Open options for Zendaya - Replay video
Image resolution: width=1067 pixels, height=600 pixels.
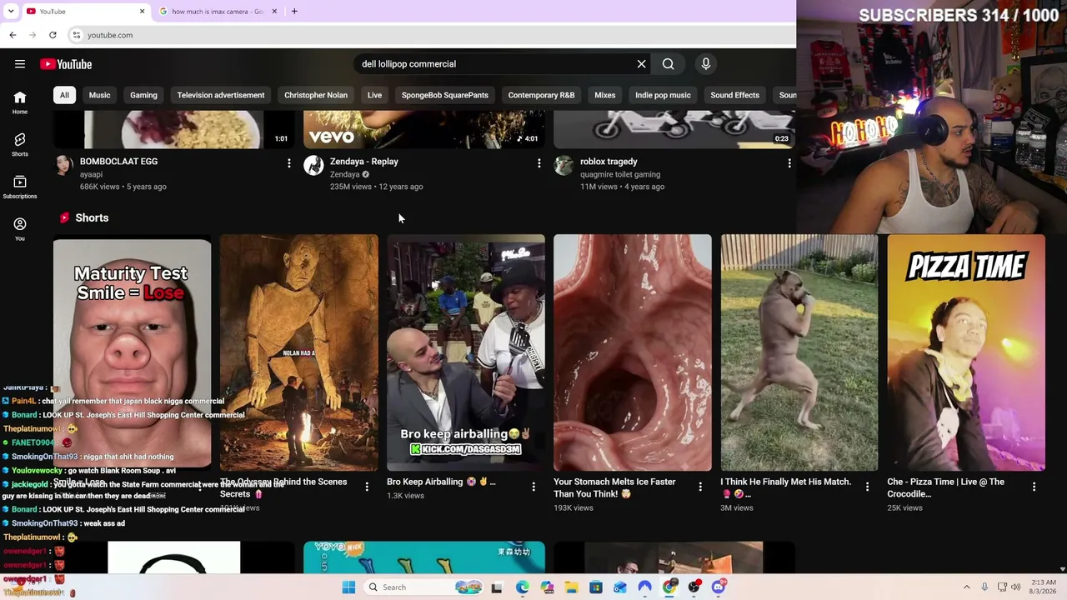click(539, 163)
